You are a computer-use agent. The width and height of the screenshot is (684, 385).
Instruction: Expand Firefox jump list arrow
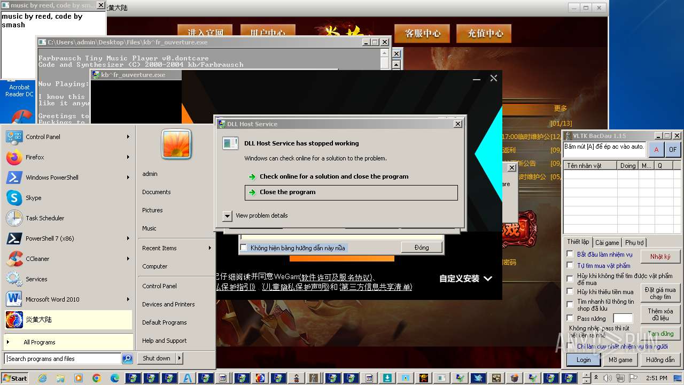[x=128, y=157]
